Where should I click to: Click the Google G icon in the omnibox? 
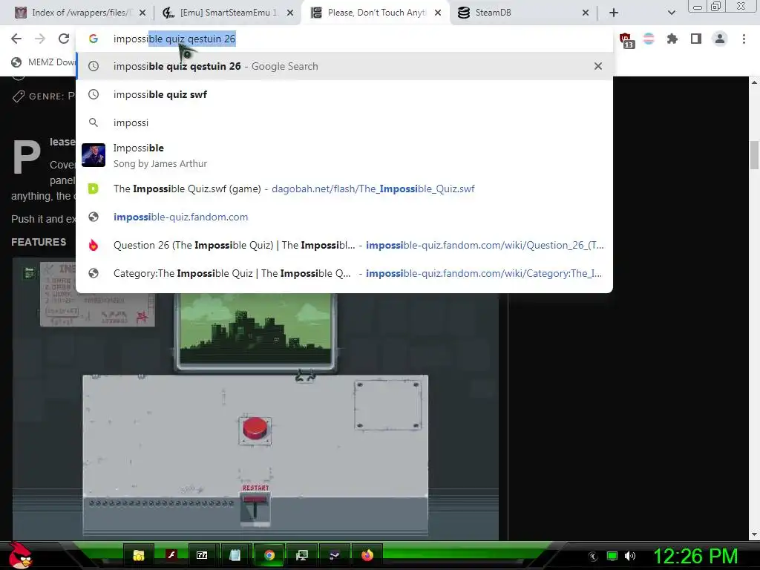(x=94, y=39)
